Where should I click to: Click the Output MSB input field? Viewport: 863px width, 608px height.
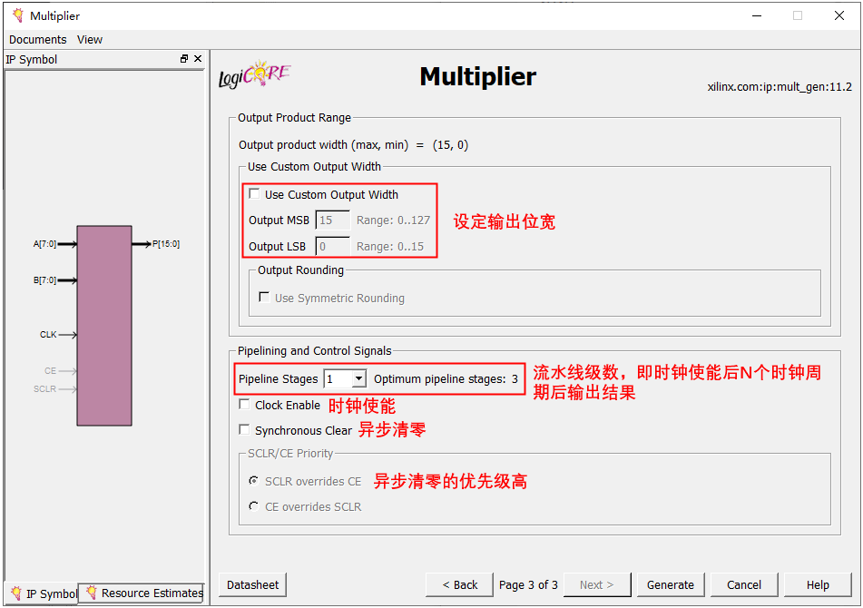tap(332, 221)
